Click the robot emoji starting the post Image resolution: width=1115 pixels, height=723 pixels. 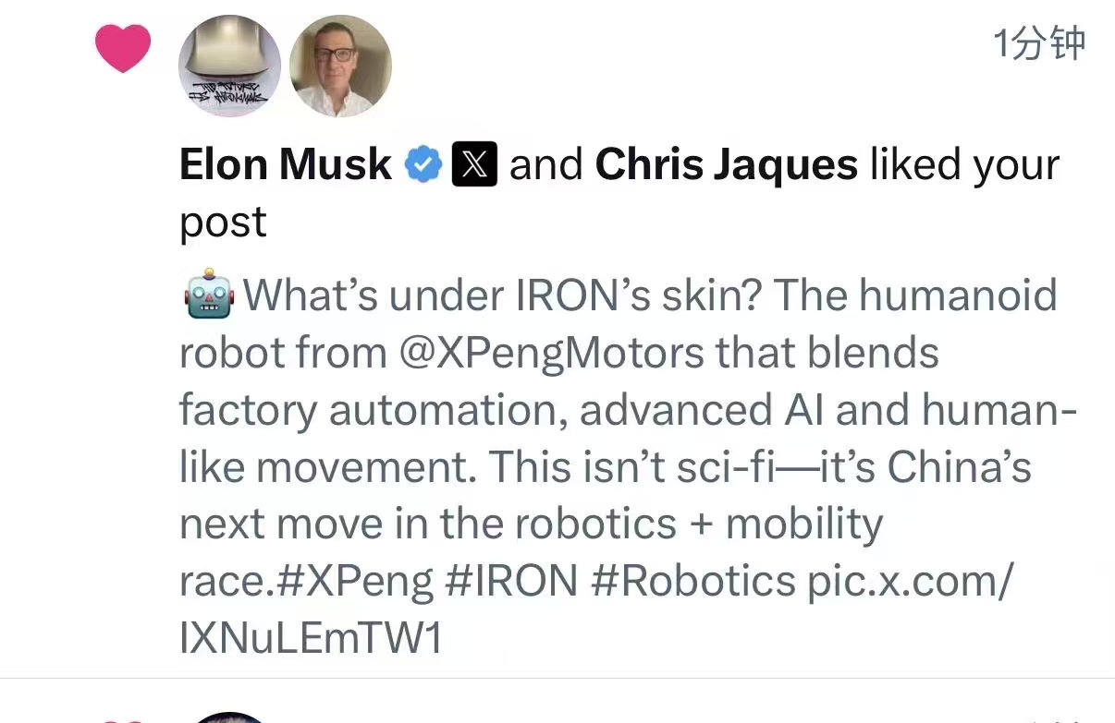[x=209, y=296]
